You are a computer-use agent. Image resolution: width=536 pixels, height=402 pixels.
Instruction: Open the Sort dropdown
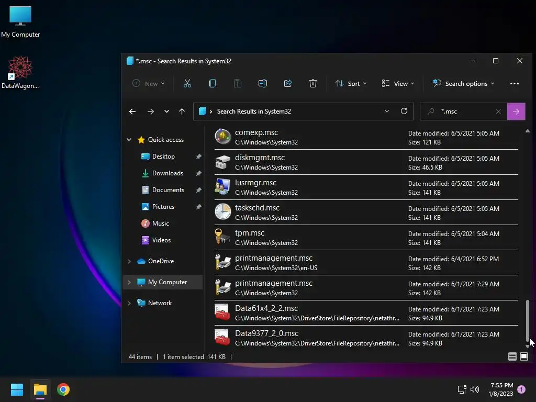(x=351, y=83)
